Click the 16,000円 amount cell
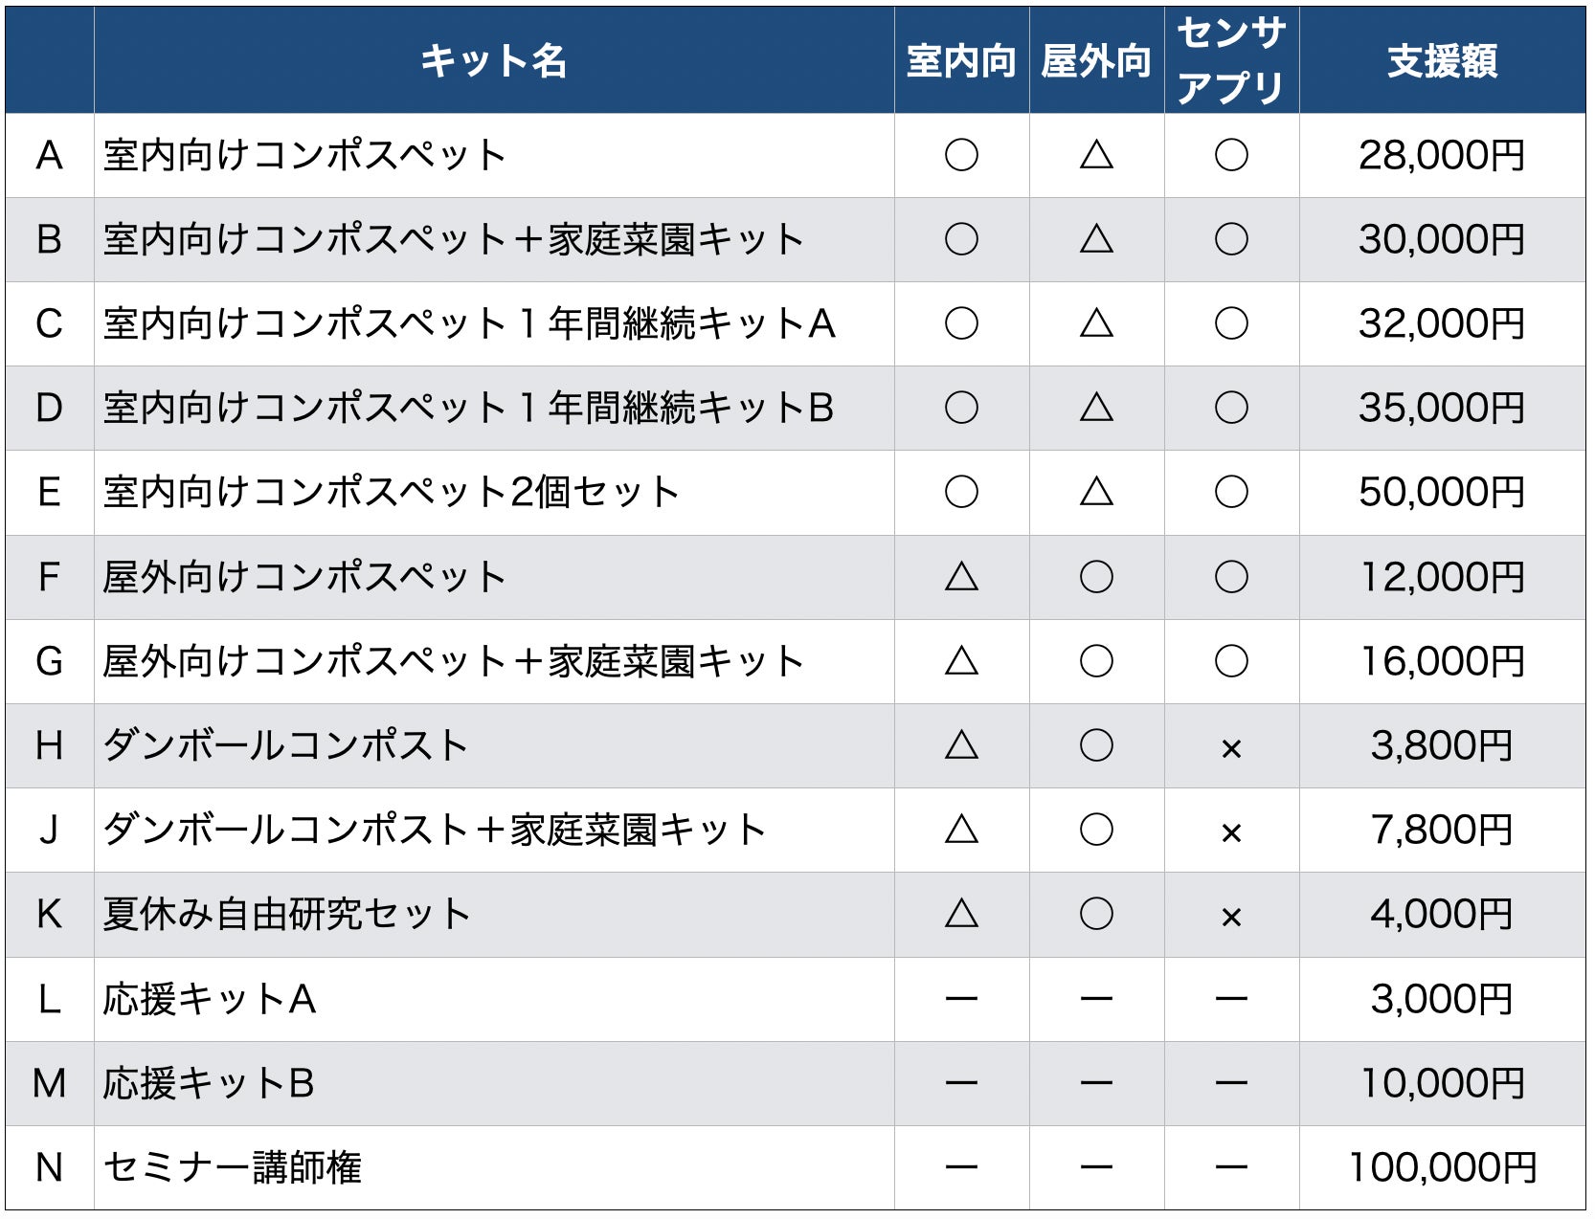The height and width of the screenshot is (1219, 1595). point(1442,661)
